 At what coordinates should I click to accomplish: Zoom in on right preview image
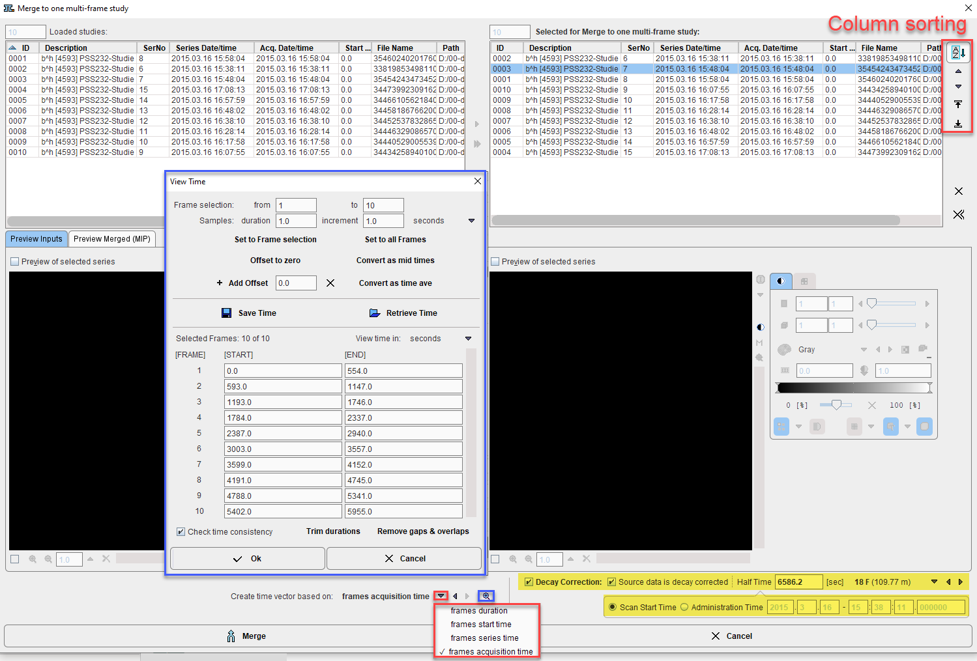point(513,559)
